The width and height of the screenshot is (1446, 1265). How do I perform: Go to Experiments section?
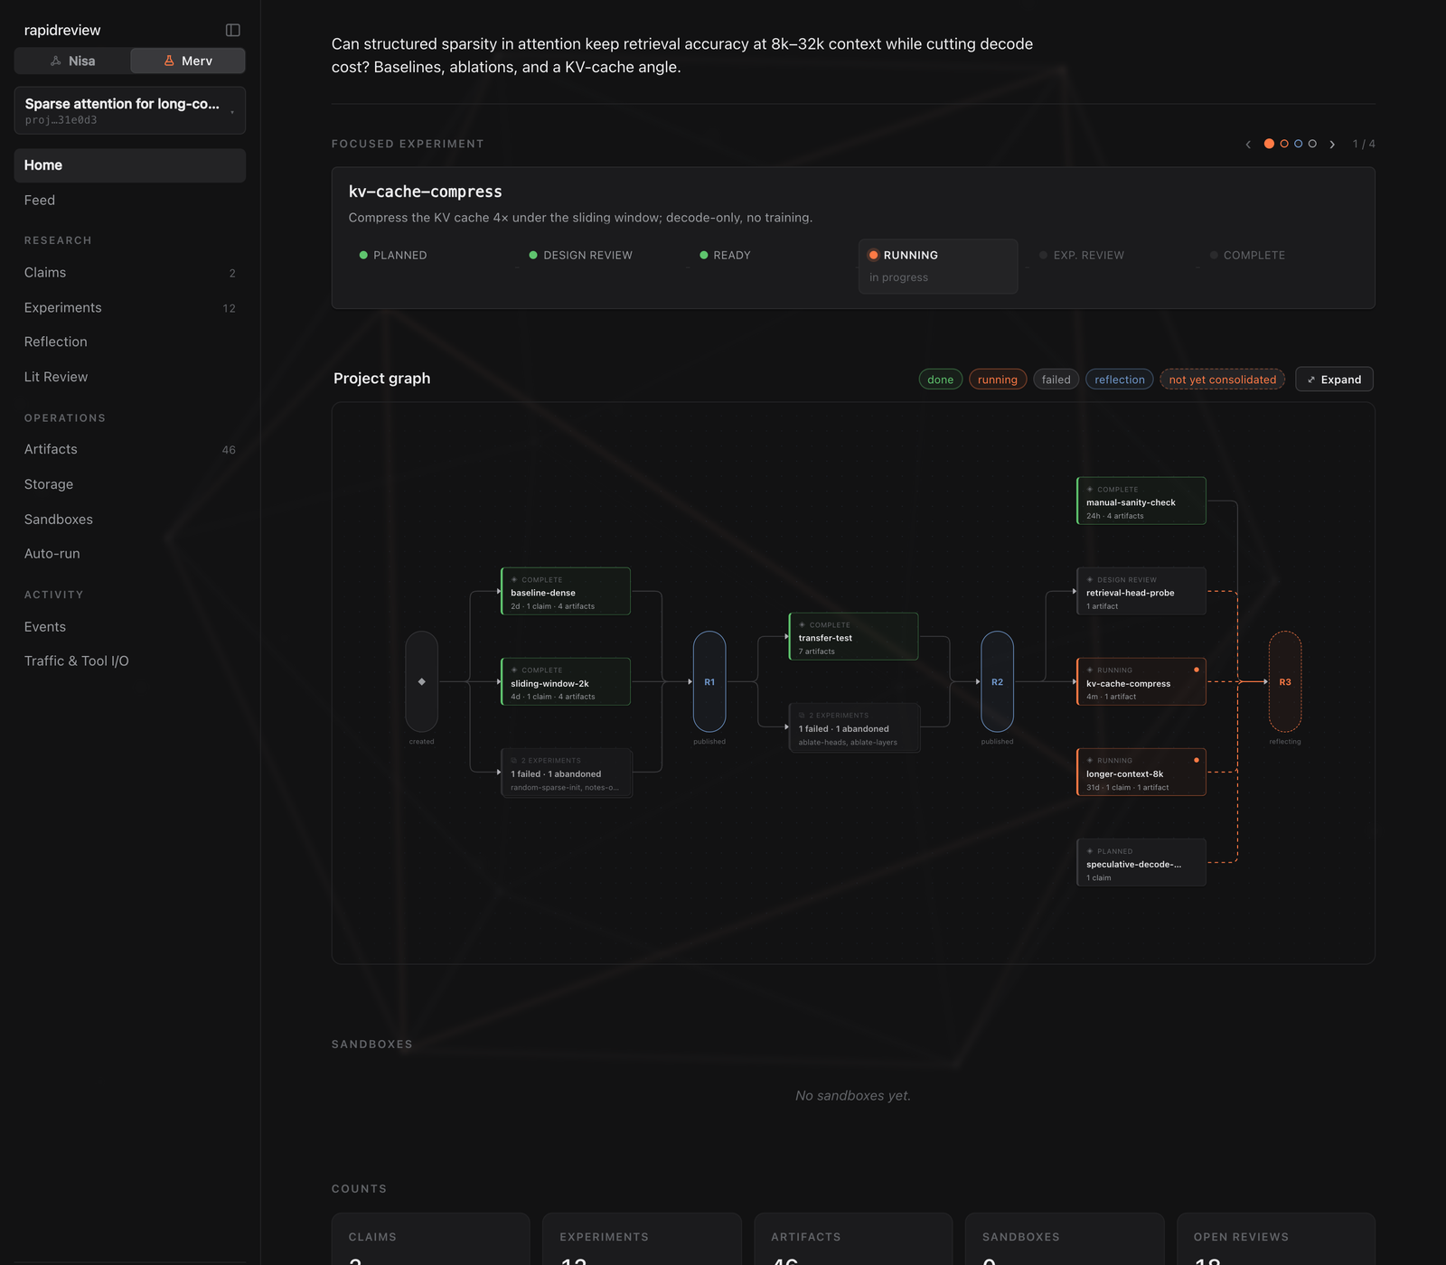click(130, 308)
